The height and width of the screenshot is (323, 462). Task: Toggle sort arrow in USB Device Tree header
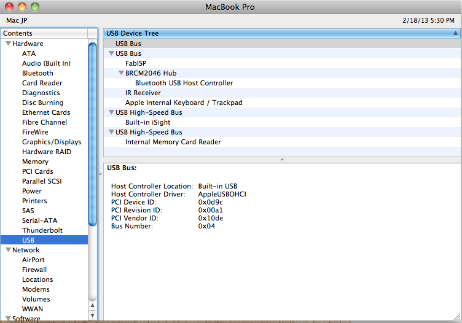tap(455, 33)
